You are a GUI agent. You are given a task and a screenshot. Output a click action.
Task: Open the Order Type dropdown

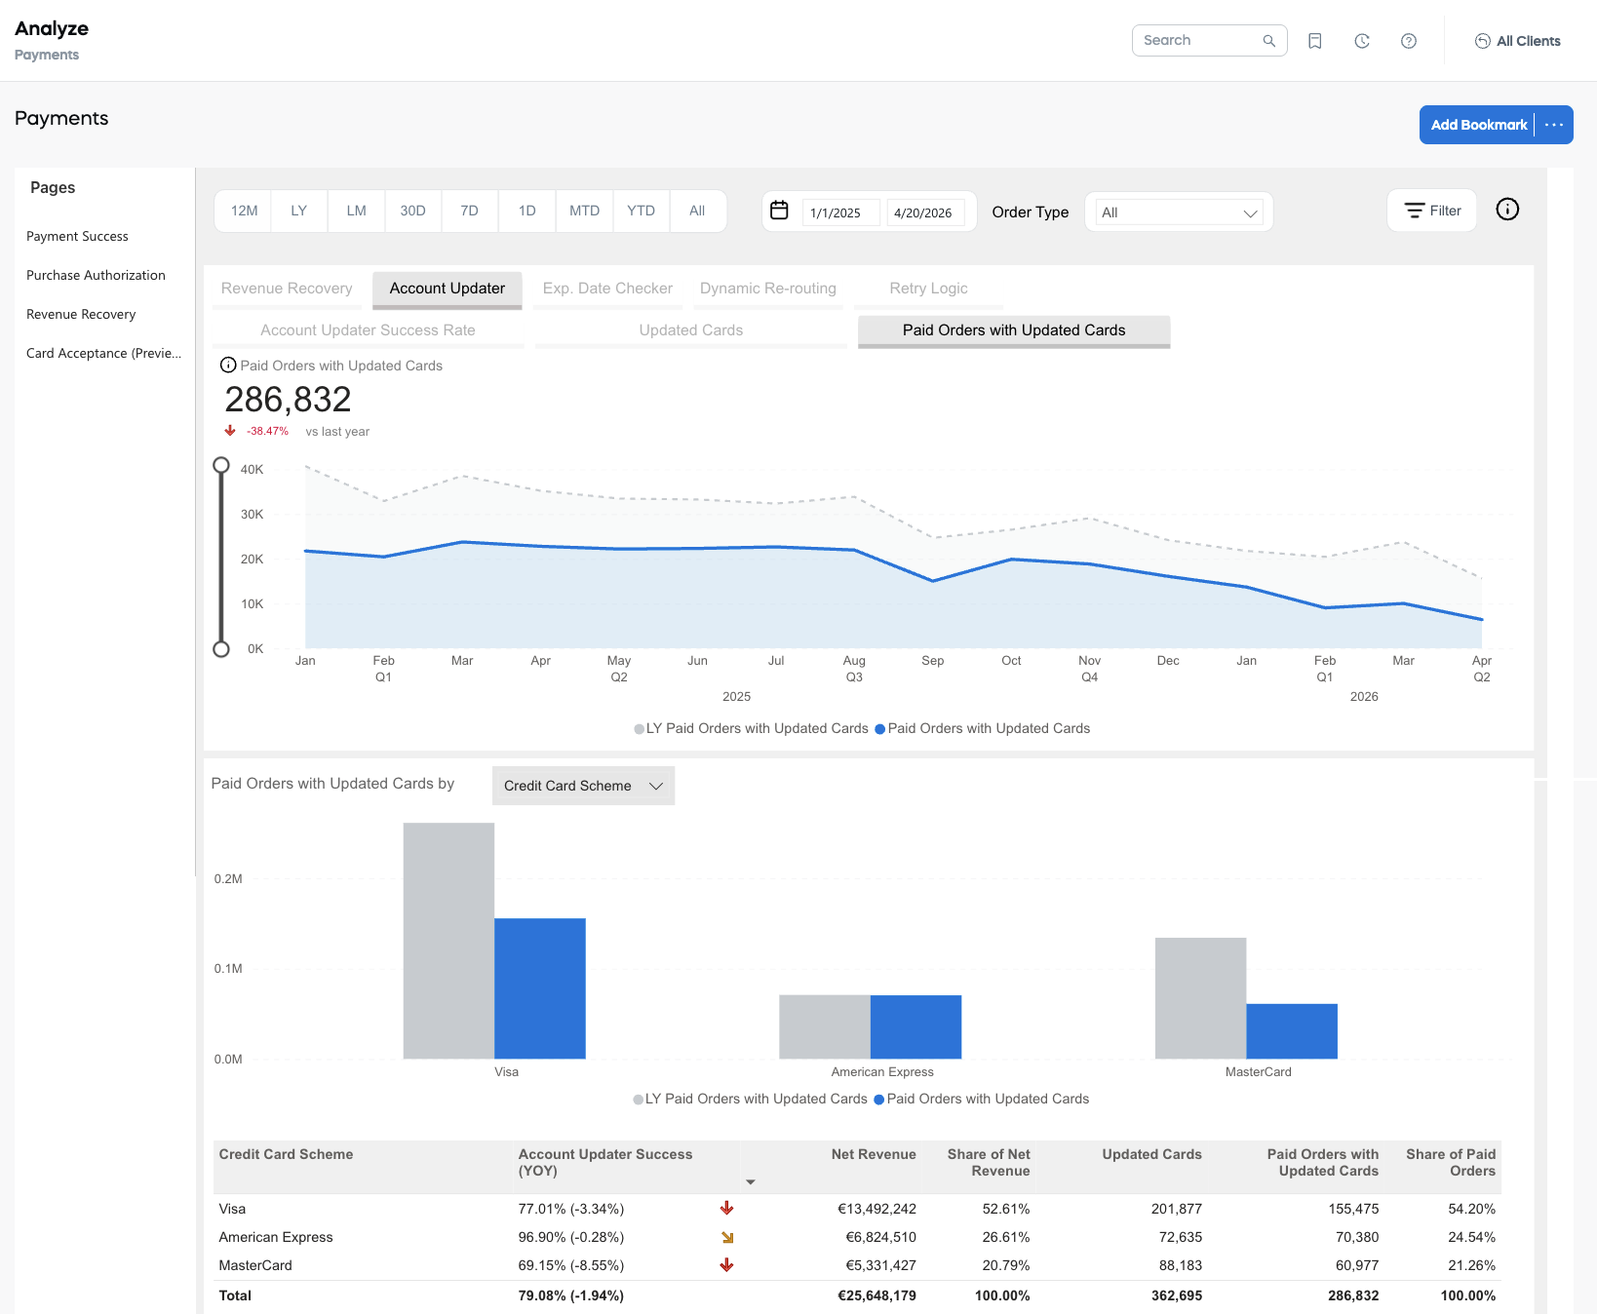(x=1179, y=213)
